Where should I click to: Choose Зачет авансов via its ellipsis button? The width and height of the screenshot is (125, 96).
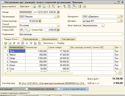103,26
